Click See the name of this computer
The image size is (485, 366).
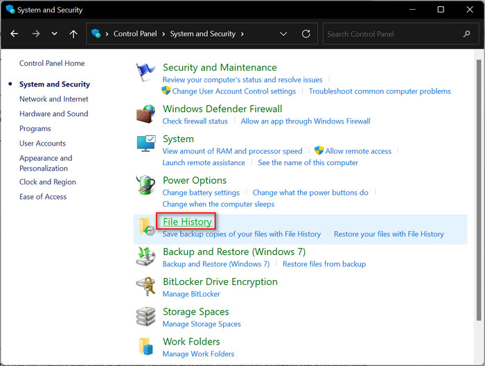point(308,163)
